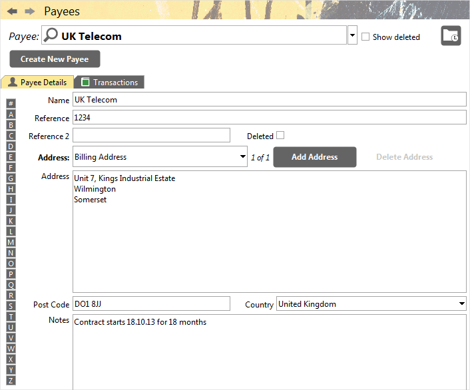This screenshot has width=470, height=390.
Task: Jump to payees starting with A
Action: coord(11,114)
